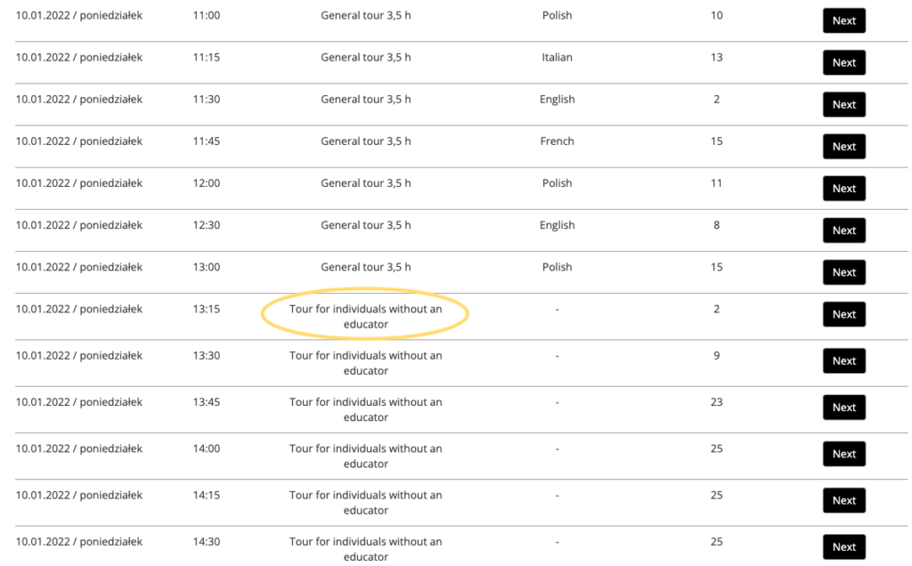Click Next for the 14:15 tour
Viewport: 912px width, 566px height.
843,500
